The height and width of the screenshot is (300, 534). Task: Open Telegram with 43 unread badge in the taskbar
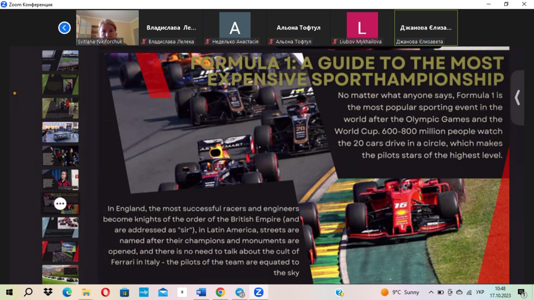240,292
